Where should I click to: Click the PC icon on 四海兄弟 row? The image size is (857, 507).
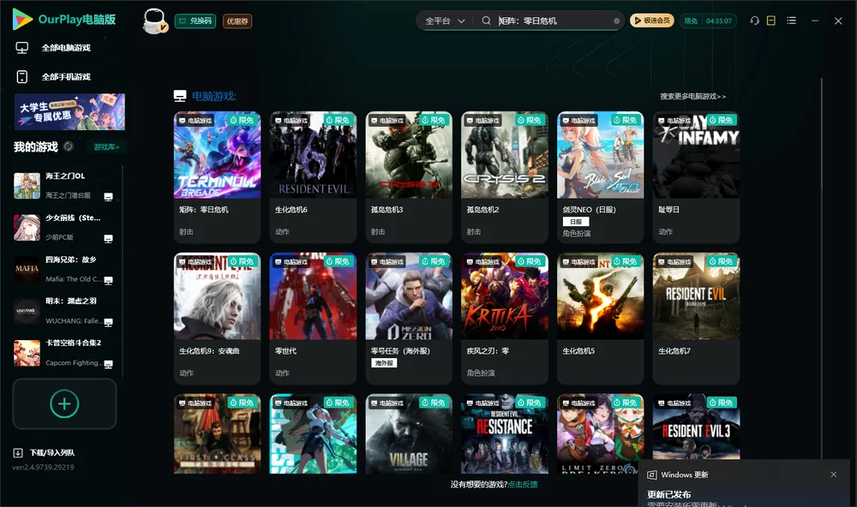[108, 280]
